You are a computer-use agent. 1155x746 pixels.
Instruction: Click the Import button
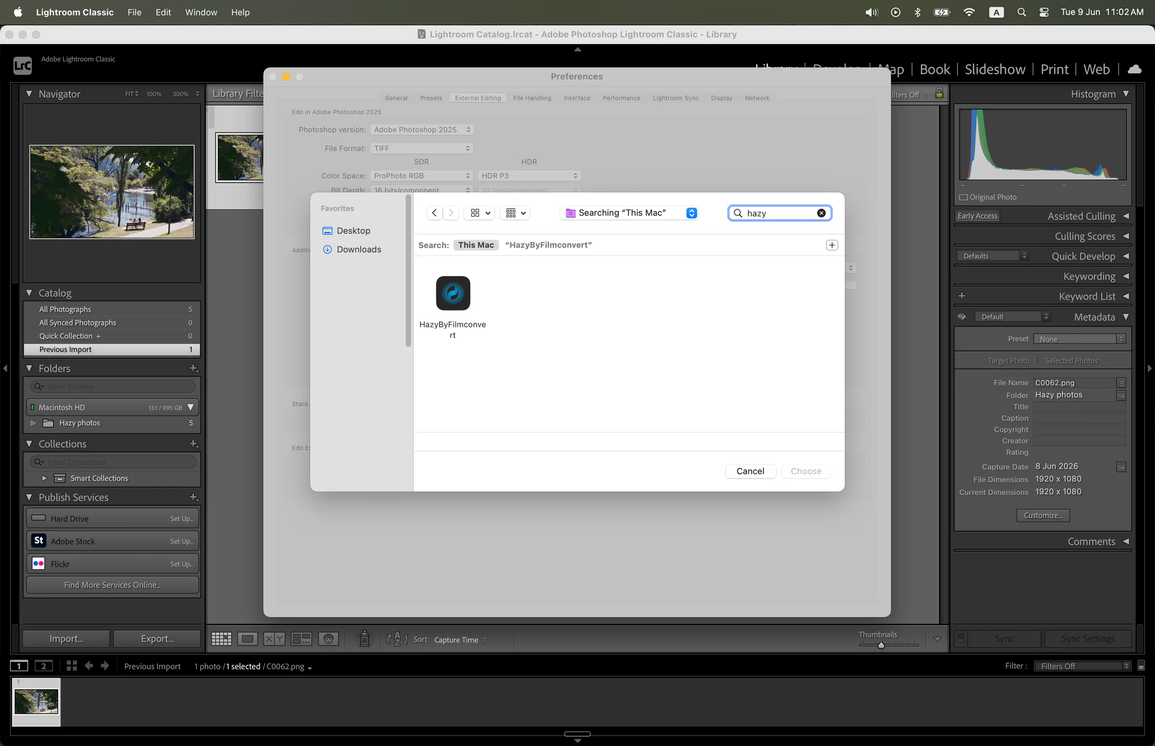[66, 638]
